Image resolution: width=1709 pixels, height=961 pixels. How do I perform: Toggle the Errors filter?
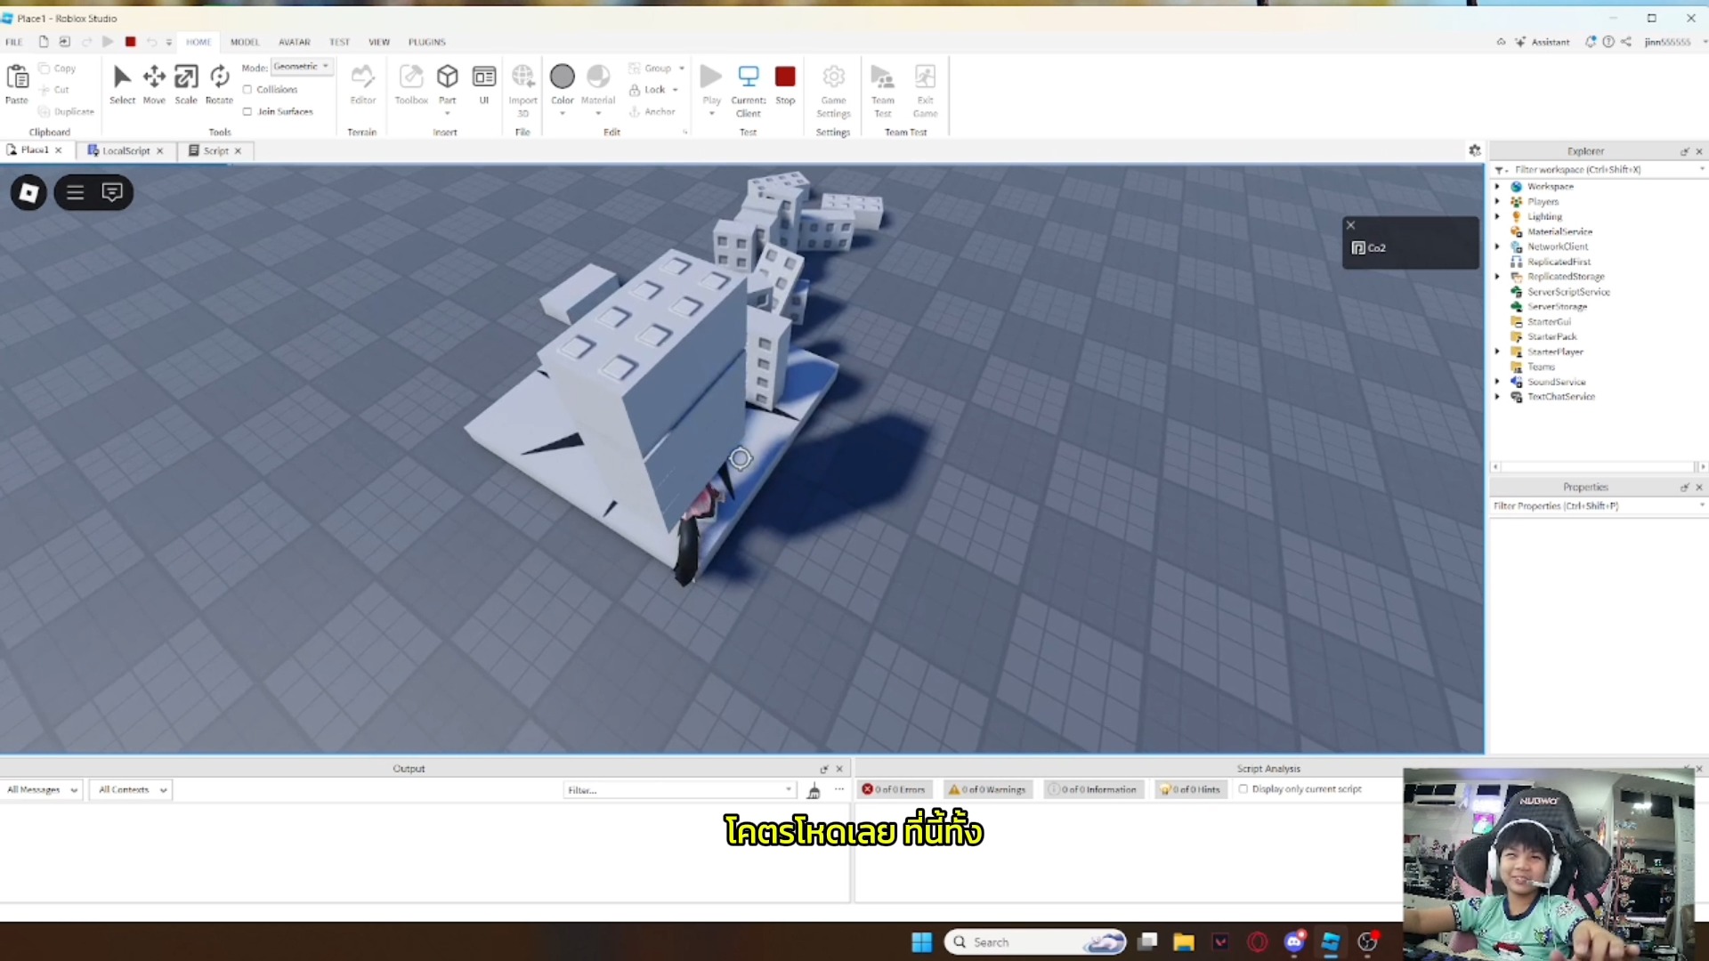(x=895, y=789)
